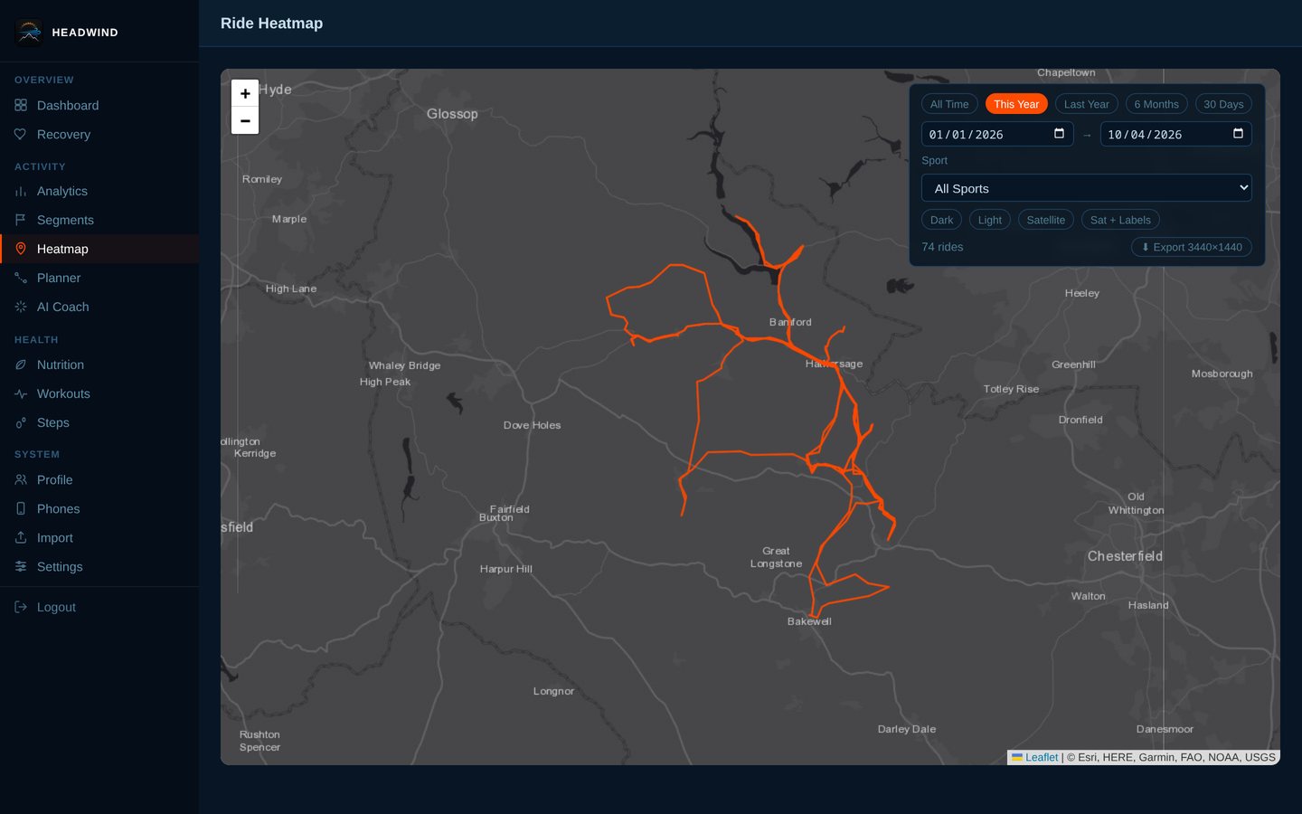The image size is (1302, 814).
Task: Select the All Time range filter
Action: 949,104
